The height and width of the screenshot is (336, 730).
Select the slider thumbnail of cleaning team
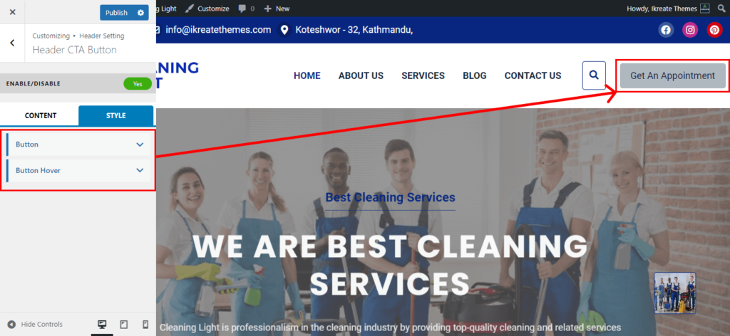pyautogui.click(x=675, y=293)
